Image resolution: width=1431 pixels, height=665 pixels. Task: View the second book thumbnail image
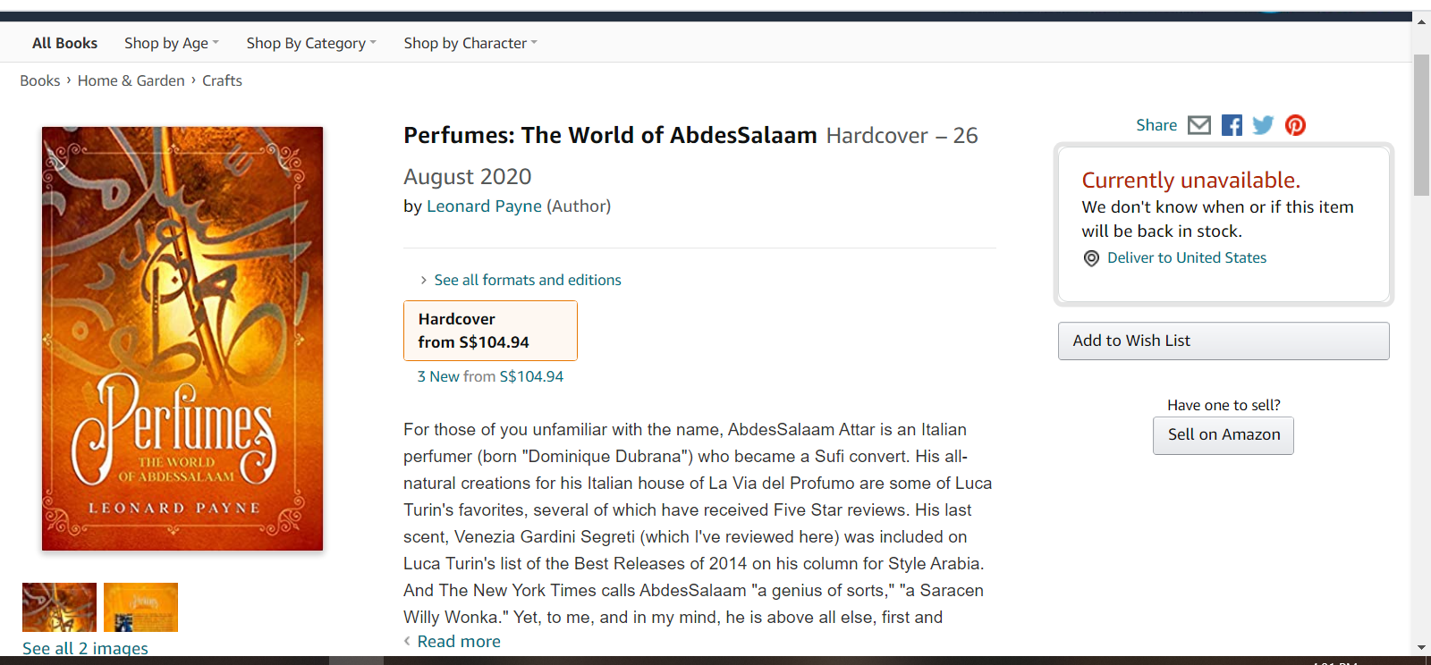coord(140,607)
